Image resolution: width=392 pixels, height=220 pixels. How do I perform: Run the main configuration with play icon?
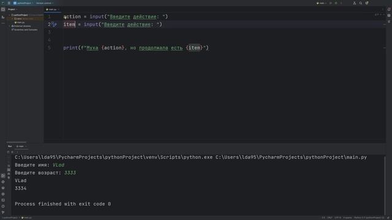pyautogui.click(x=331, y=3)
